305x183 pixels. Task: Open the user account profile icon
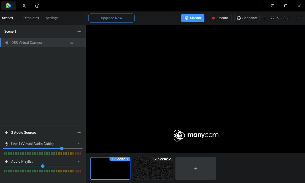tap(24, 6)
